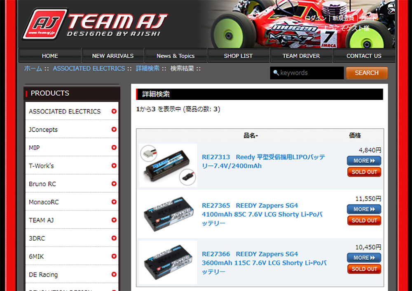This screenshot has height=291, width=412.
Task: Click MORE for the RE27365 battery
Action: pos(364,209)
